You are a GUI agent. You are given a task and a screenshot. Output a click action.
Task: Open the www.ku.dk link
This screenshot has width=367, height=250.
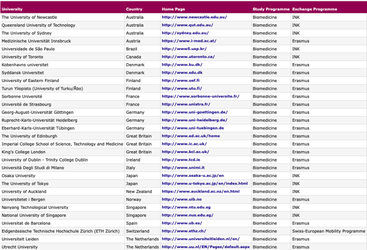tap(182, 65)
